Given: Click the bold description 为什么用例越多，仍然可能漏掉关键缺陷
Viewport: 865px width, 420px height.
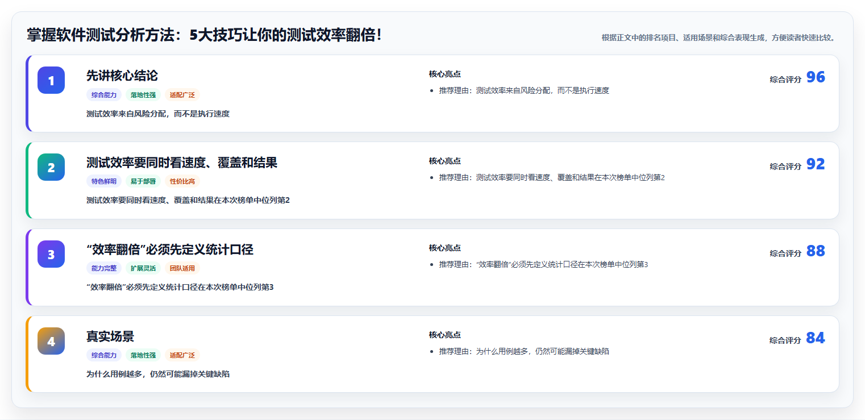Looking at the screenshot, I should (158, 374).
